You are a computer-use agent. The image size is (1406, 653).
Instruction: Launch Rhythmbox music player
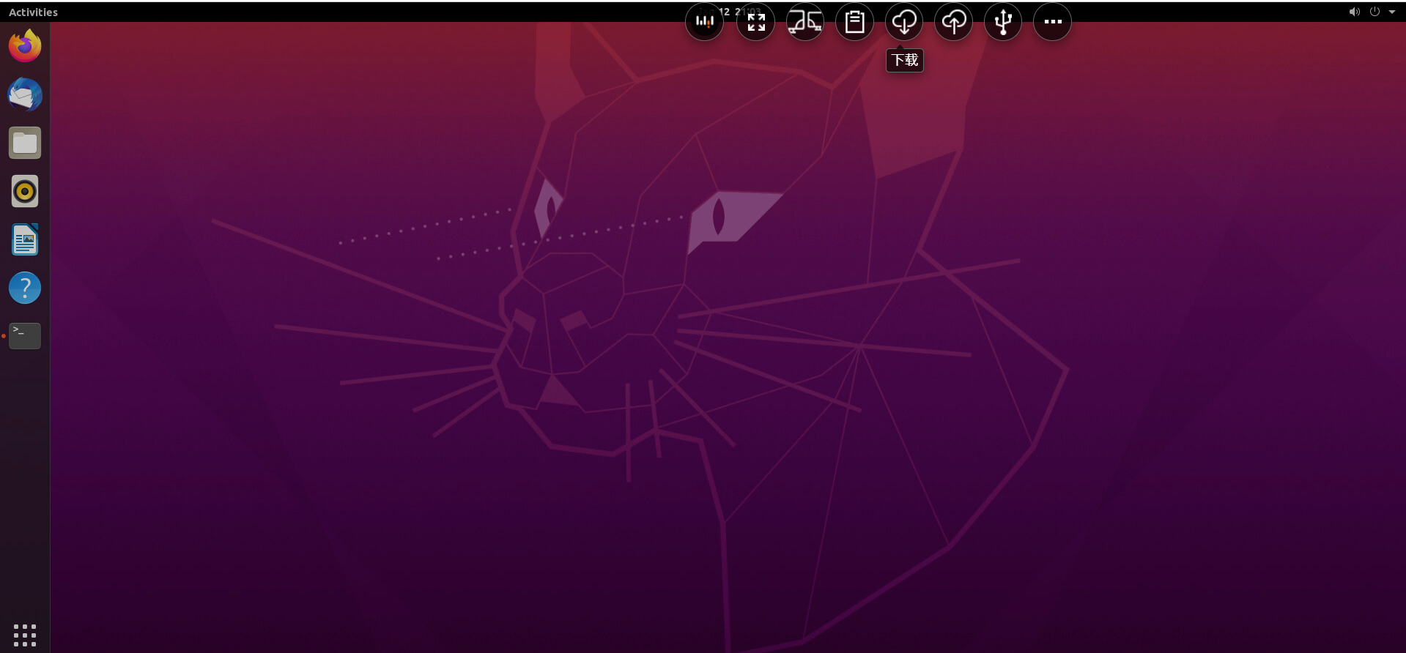[x=25, y=191]
